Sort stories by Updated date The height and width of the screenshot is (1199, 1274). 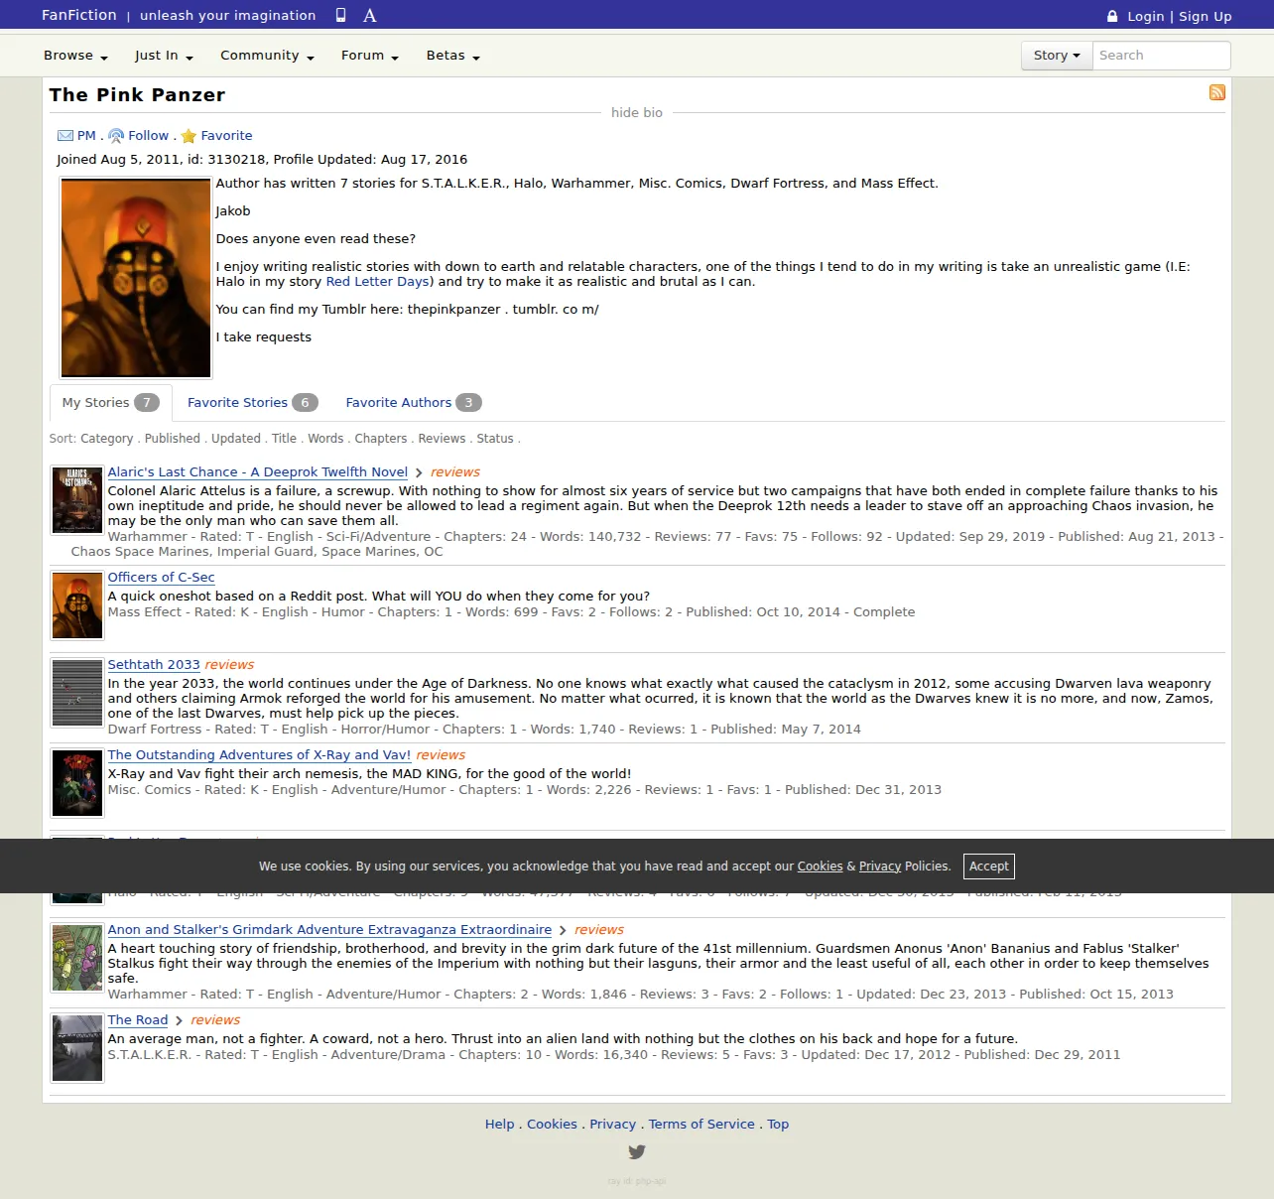236,439
